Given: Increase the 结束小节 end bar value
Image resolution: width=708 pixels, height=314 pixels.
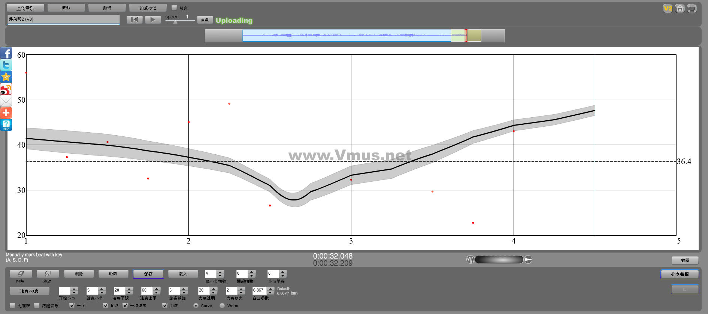Looking at the screenshot, I should tap(102, 289).
